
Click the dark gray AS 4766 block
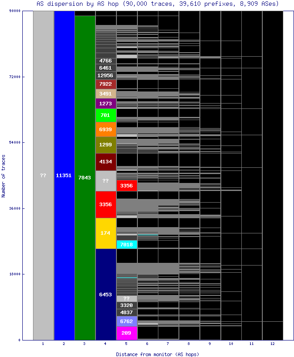click(106, 61)
